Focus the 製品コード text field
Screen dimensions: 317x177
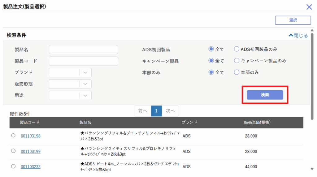pyautogui.click(x=84, y=61)
